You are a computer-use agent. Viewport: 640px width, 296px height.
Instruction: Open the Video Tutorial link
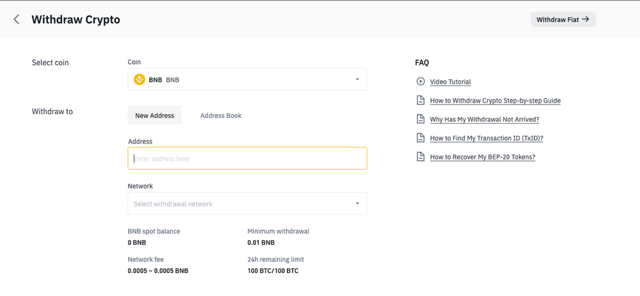(451, 81)
